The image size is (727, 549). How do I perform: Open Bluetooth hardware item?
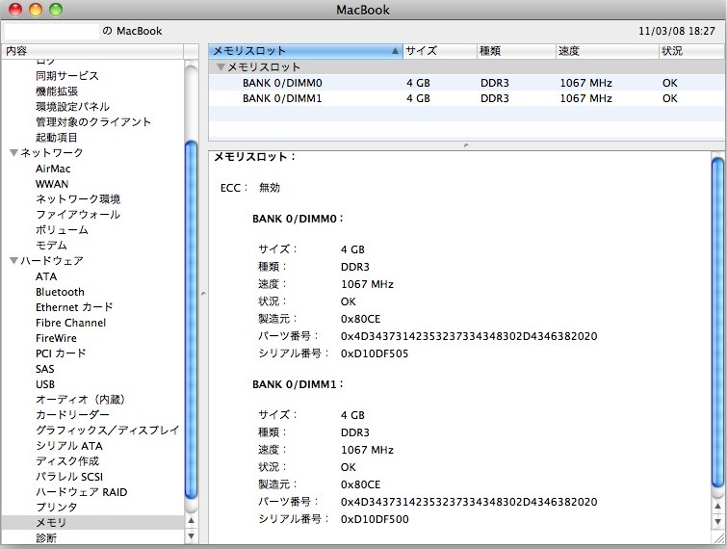click(60, 292)
